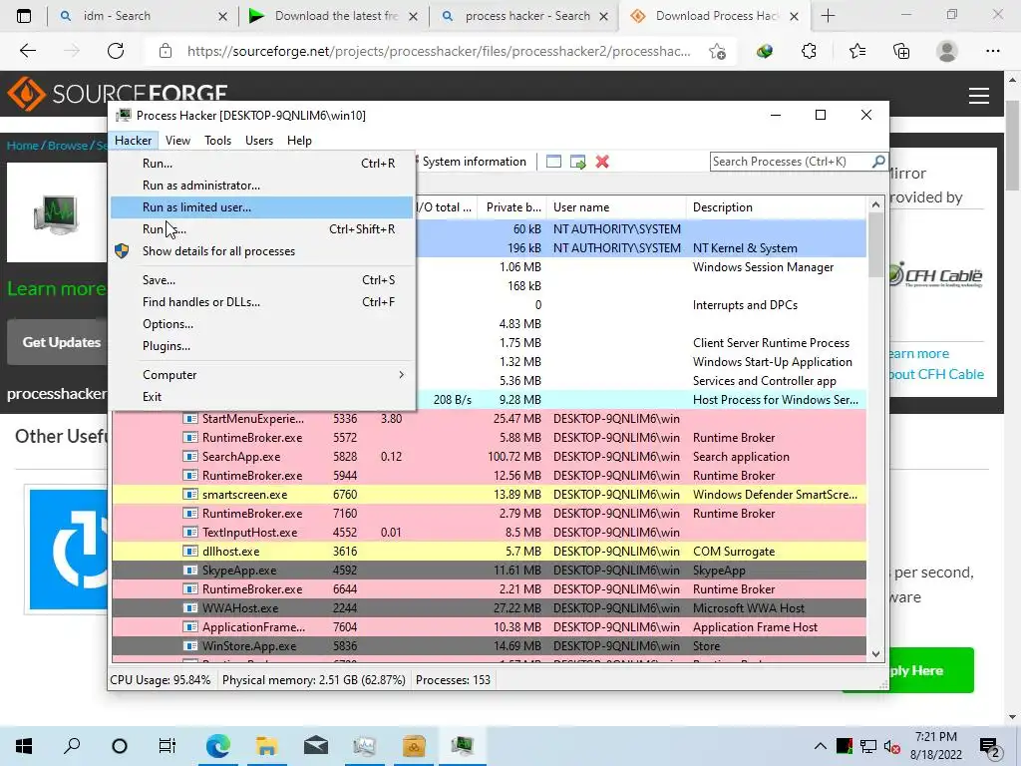Click the browser address bar URL

tap(439, 51)
